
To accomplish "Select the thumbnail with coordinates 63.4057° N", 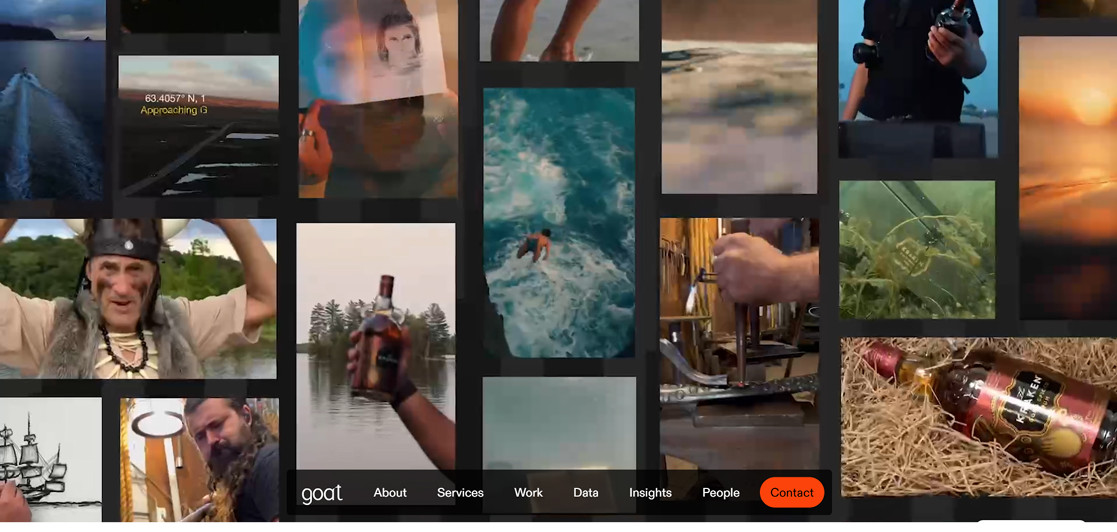I will 199,126.
